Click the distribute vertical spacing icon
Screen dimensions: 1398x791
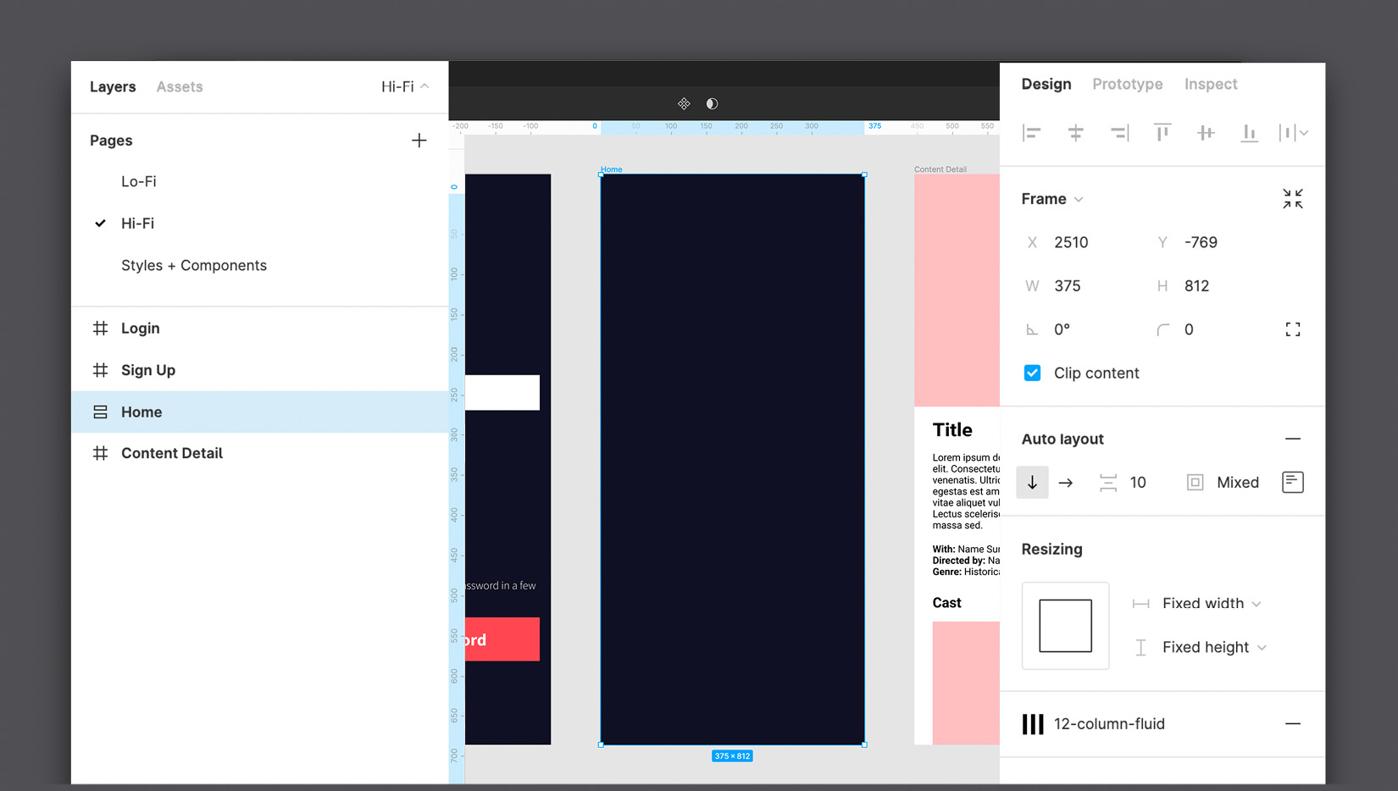[1289, 133]
